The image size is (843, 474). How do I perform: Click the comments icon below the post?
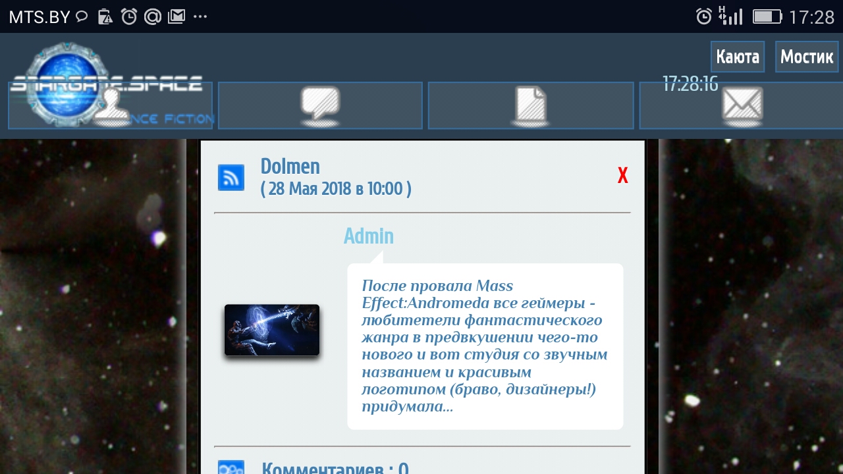(x=231, y=467)
